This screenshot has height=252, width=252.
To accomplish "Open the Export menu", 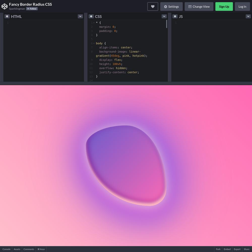I will click(x=237, y=249).
